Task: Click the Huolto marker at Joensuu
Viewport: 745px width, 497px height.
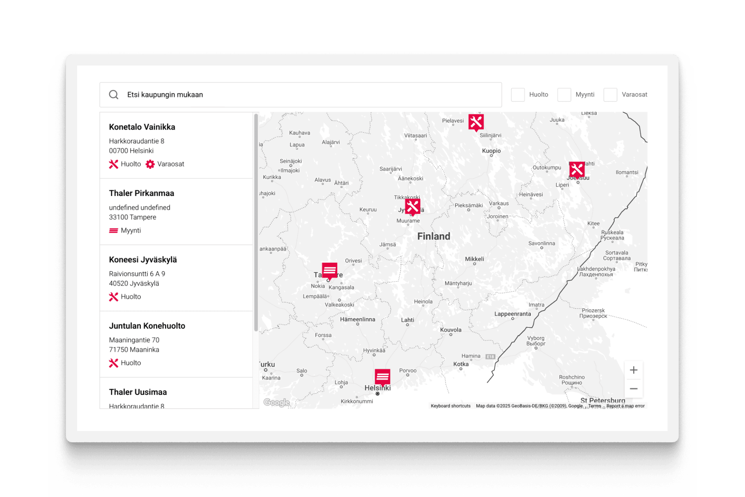Action: (577, 170)
